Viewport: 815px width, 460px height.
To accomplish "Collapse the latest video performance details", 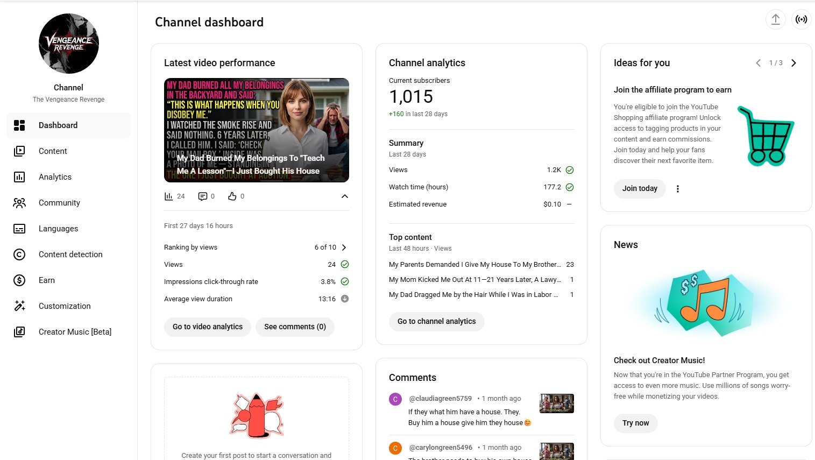I will coord(344,196).
